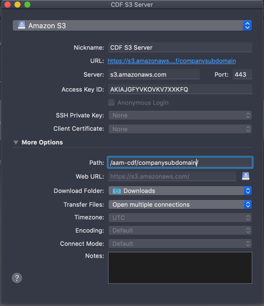264x306 pixels.
Task: Click the Server field s3.amazonaws.com
Action: click(x=154, y=74)
